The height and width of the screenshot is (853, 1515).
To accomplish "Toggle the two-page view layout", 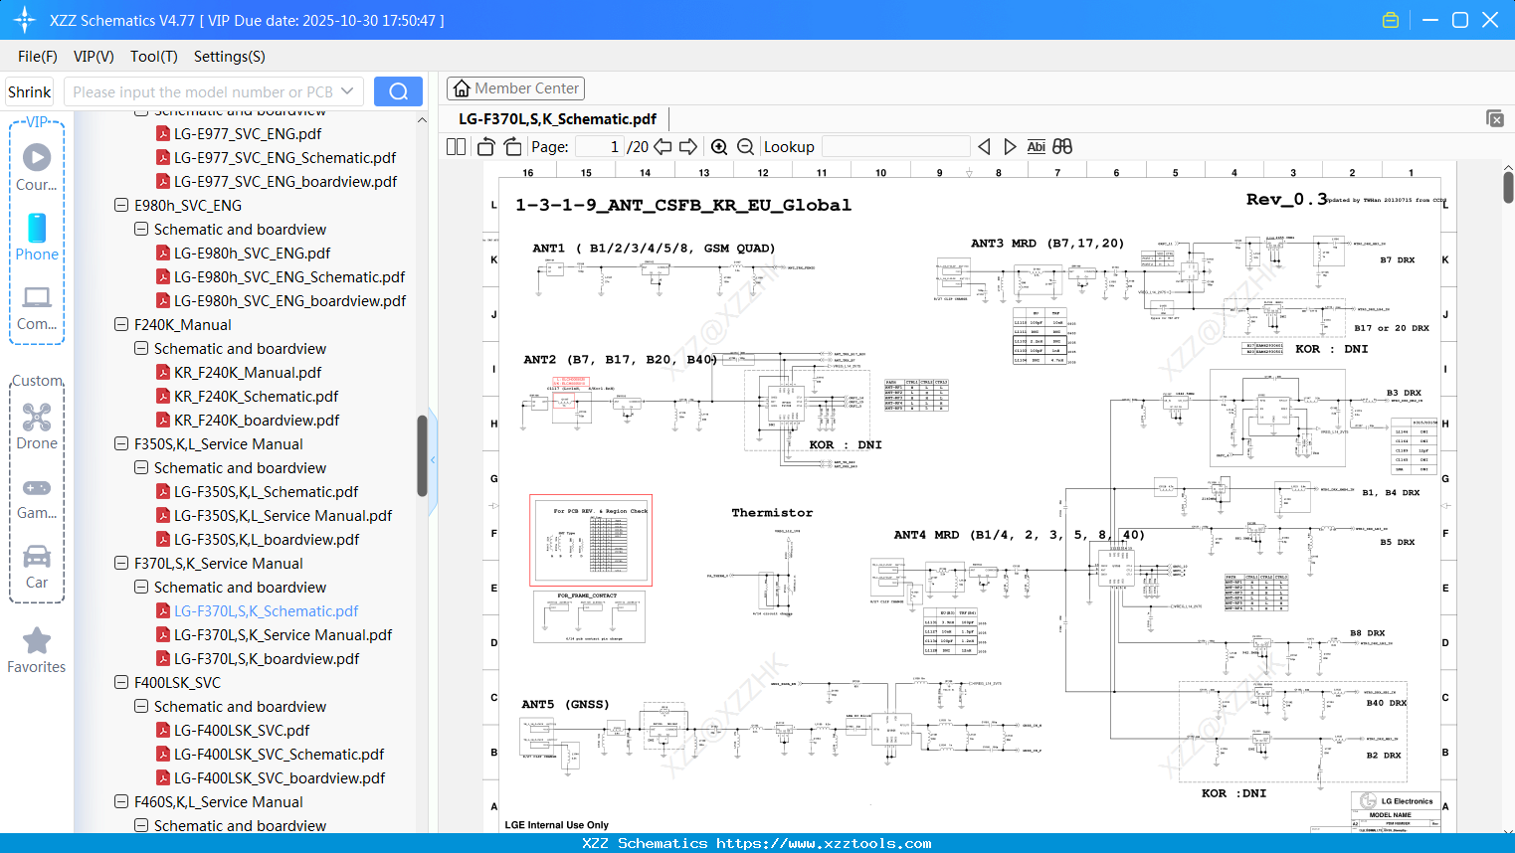I will (x=455, y=146).
